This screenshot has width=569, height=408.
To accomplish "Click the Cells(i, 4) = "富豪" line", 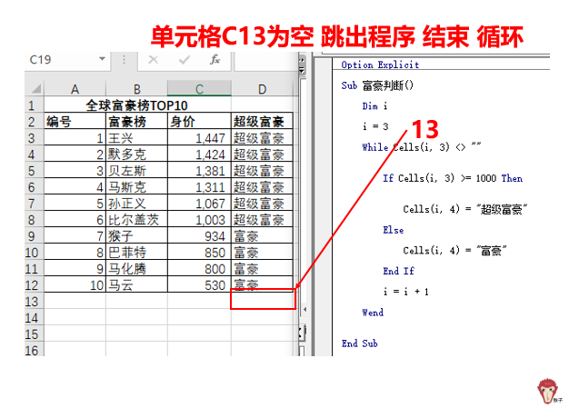I will tap(454, 251).
